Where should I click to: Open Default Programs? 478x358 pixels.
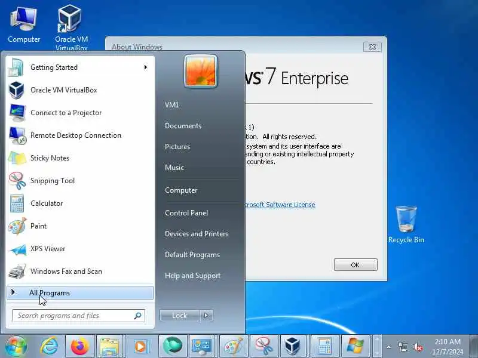click(192, 255)
